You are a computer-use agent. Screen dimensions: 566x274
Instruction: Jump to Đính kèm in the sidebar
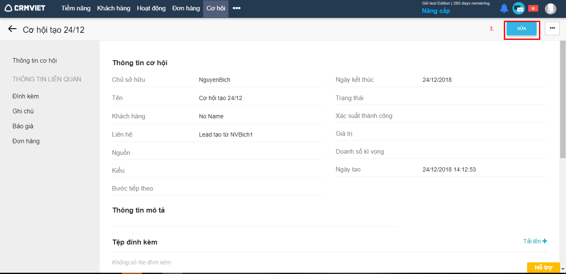tap(26, 96)
